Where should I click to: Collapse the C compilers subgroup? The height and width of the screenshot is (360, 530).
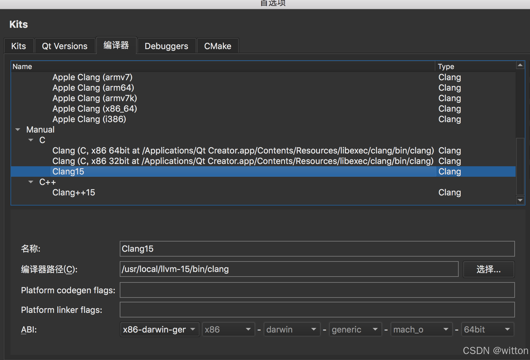pyautogui.click(x=31, y=140)
